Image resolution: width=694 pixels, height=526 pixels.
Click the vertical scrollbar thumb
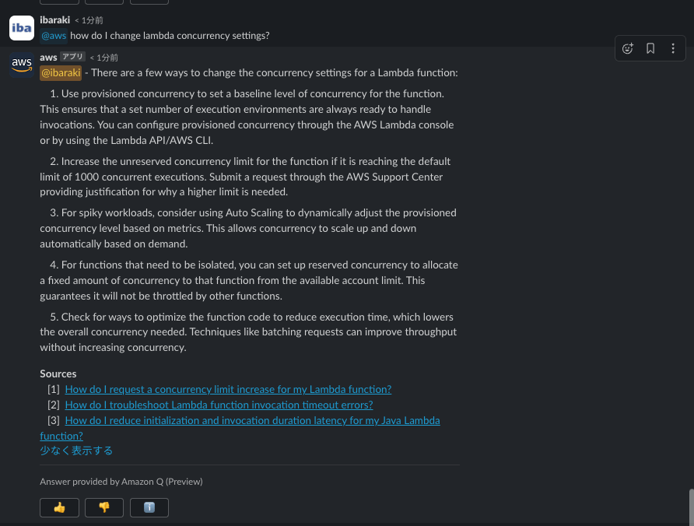[x=690, y=506]
